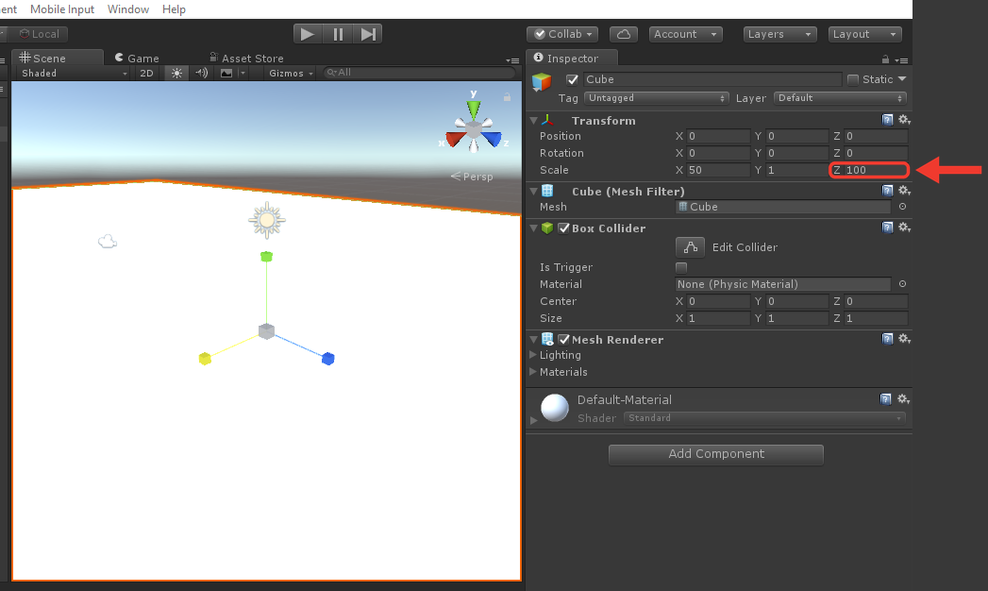Open the cloud services panel
This screenshot has width=988, height=591.
tap(624, 34)
